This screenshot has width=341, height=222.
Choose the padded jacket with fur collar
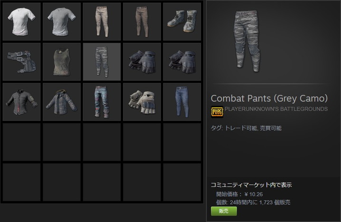click(x=62, y=102)
